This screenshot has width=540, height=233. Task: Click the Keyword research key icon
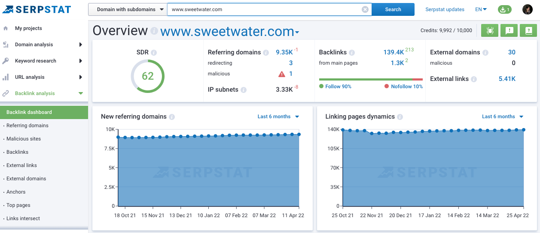coord(6,61)
